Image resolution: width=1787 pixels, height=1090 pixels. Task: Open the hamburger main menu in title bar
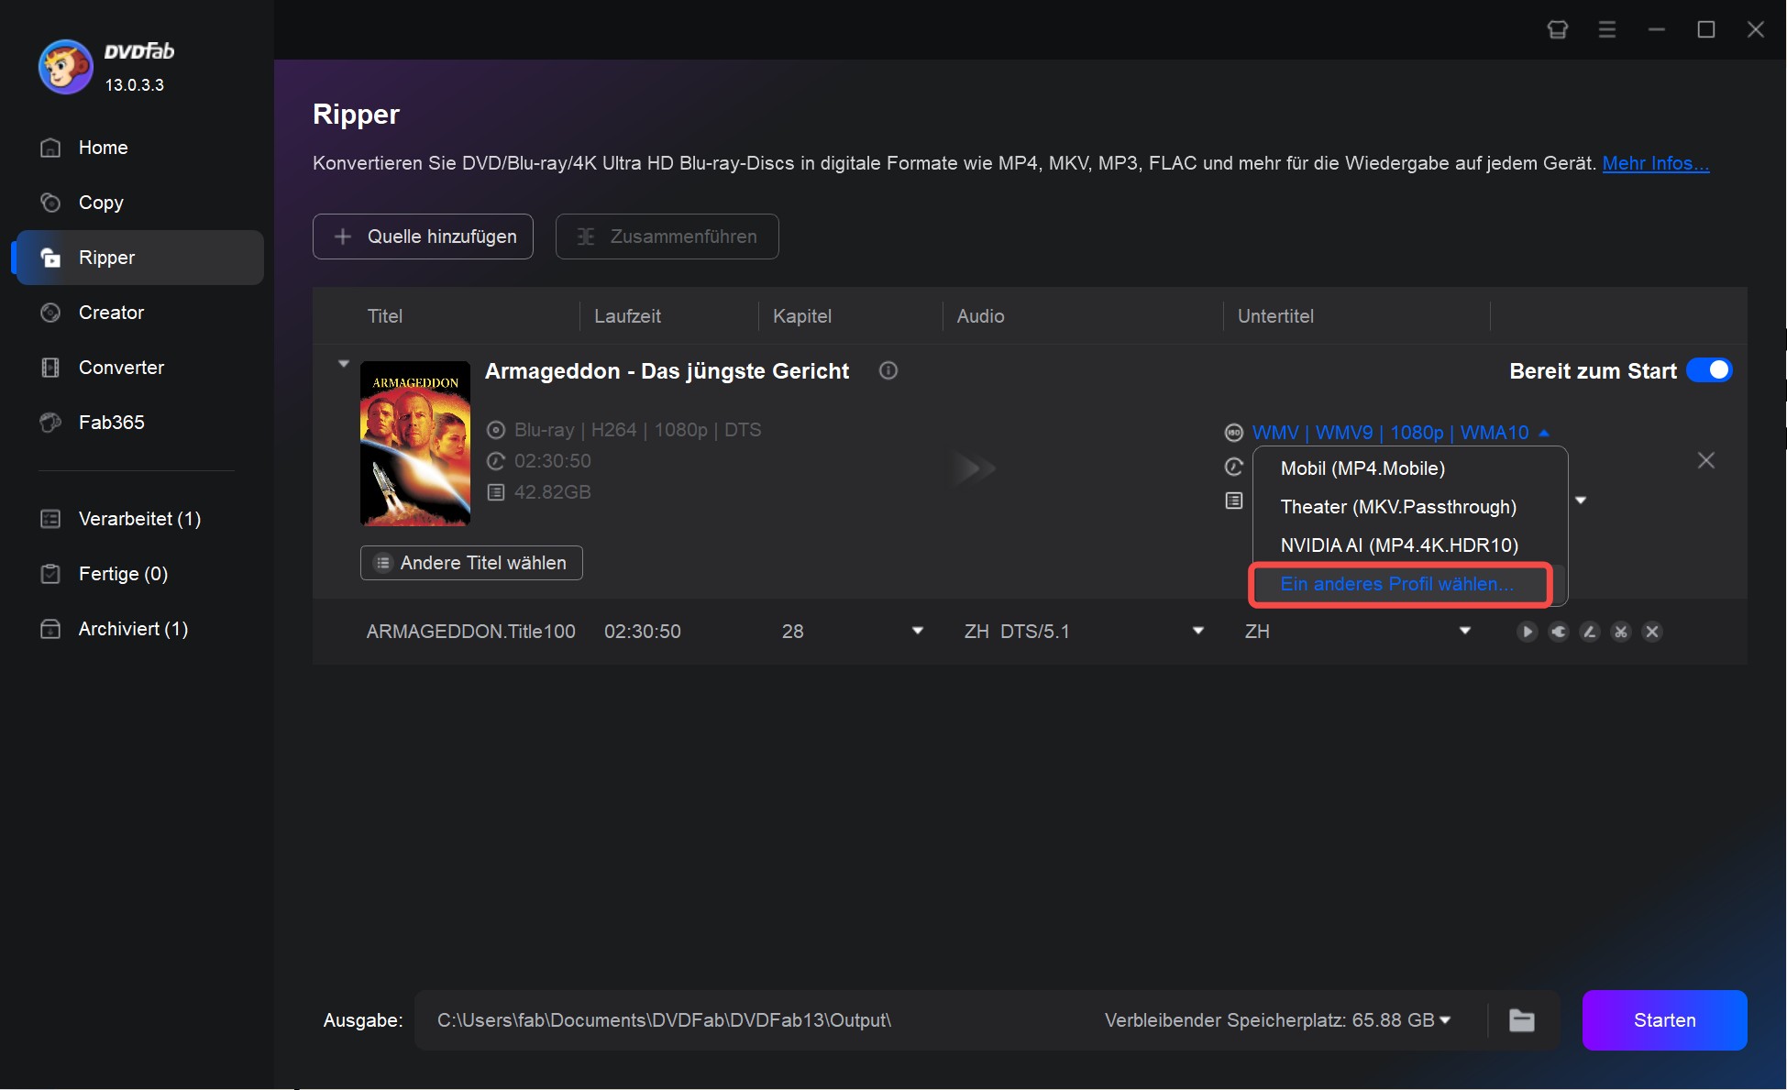1606,29
